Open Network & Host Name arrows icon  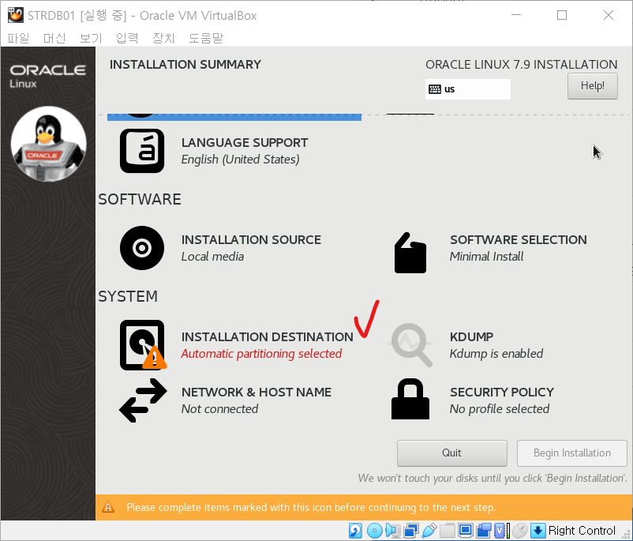point(143,400)
